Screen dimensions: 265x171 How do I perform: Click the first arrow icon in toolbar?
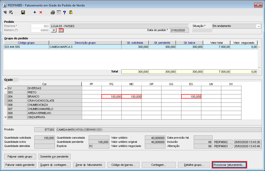[x=5, y=12]
